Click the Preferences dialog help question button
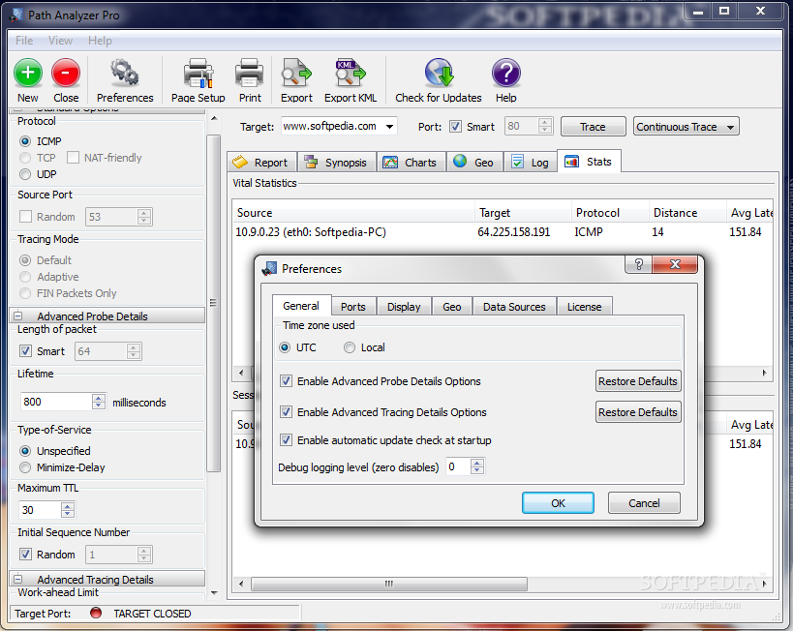This screenshot has width=793, height=631. pyautogui.click(x=638, y=264)
